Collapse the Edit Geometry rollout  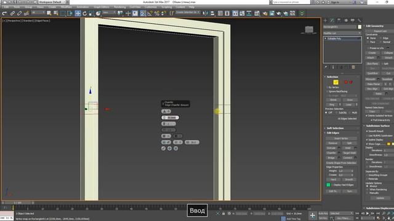pyautogui.click(x=374, y=26)
